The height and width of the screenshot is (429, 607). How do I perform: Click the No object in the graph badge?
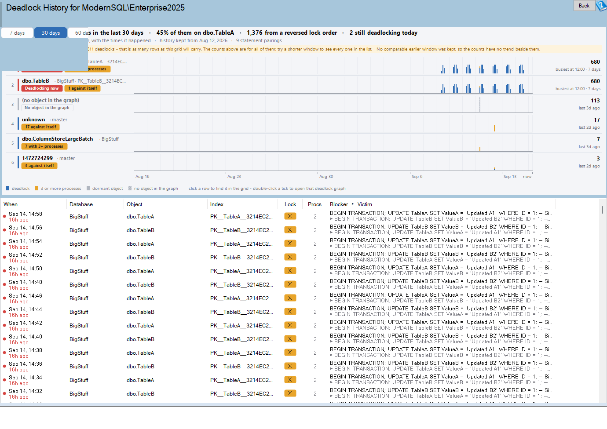coord(47,108)
